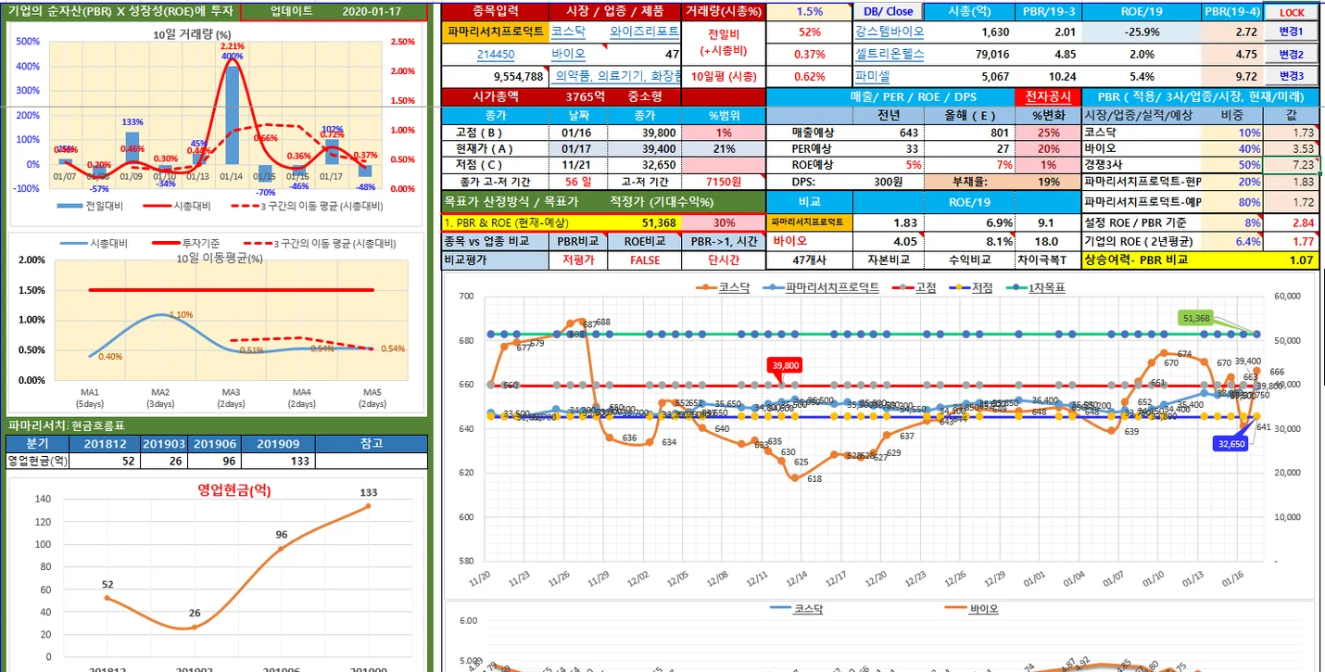Click the 2.21% data label in volume chart
This screenshot has height=672, width=1325.
click(233, 46)
